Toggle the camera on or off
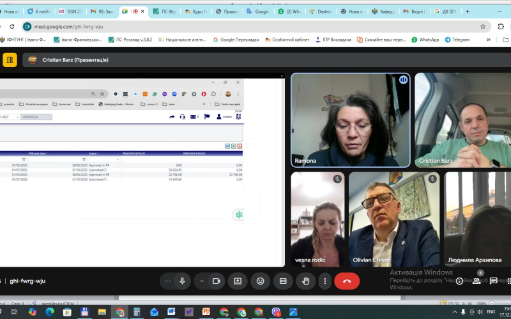The image size is (511, 319). tap(216, 281)
